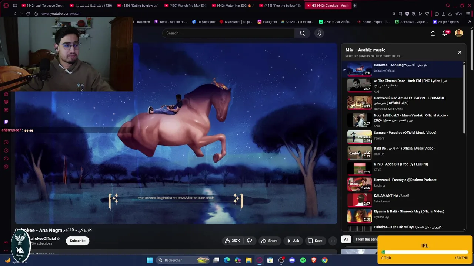Launch Google Chrome from taskbar
Viewport: 474px width, 266px height.
tap(324, 260)
